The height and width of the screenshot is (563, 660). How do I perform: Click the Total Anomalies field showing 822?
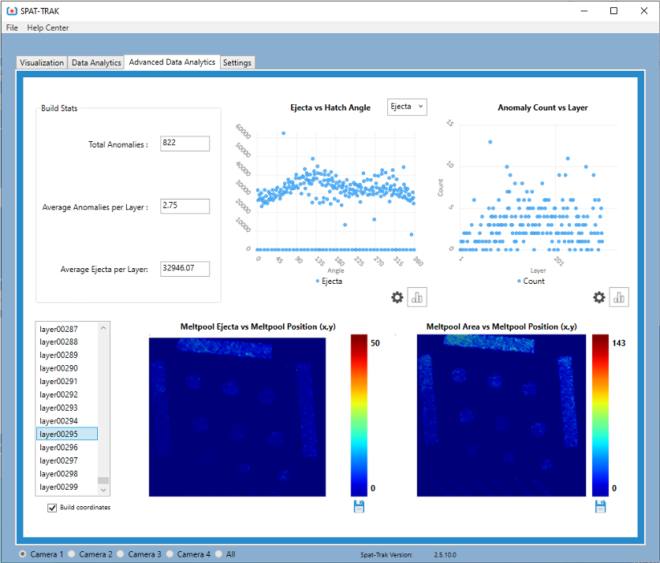[185, 144]
